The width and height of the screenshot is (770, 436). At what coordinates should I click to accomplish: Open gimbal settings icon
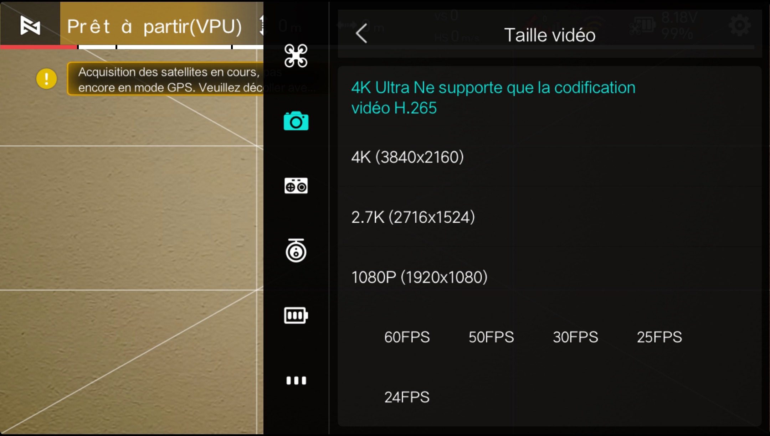tap(296, 250)
